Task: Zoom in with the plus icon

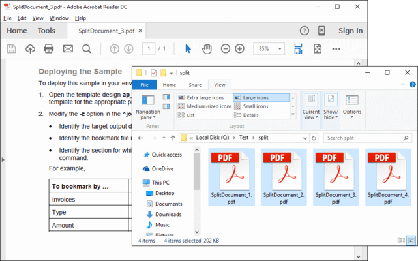Action: [x=240, y=49]
